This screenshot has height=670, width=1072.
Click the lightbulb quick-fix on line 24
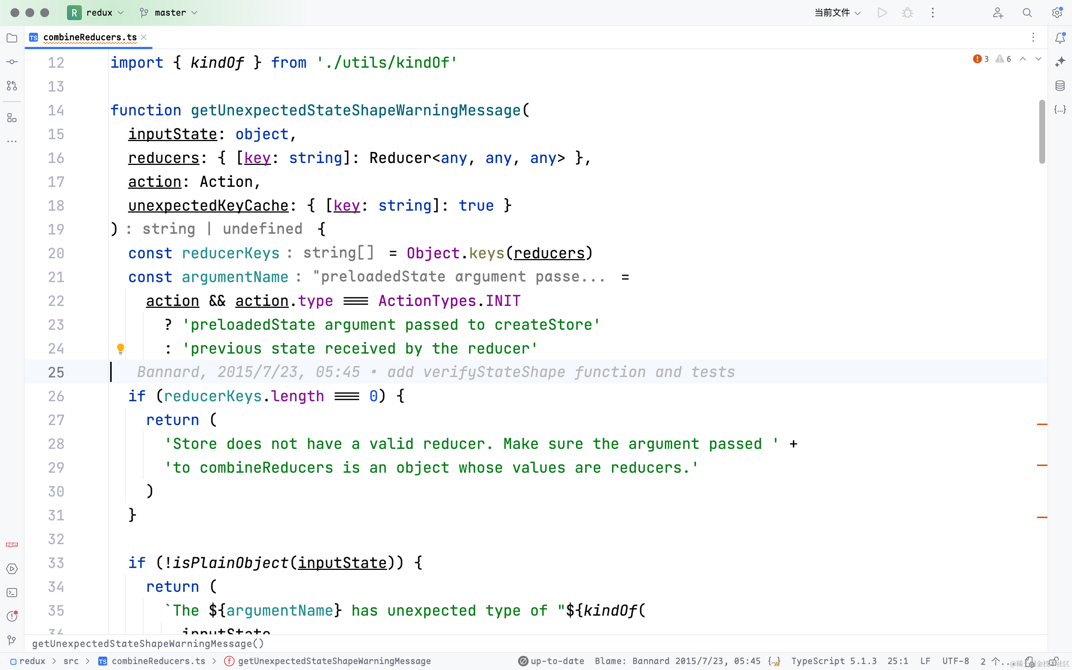click(x=121, y=349)
